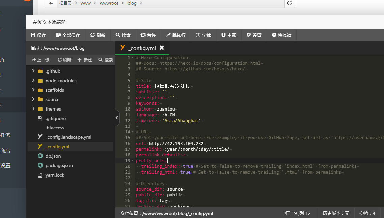
Task: Refresh directory list in file panel
Action: pyautogui.click(x=64, y=60)
